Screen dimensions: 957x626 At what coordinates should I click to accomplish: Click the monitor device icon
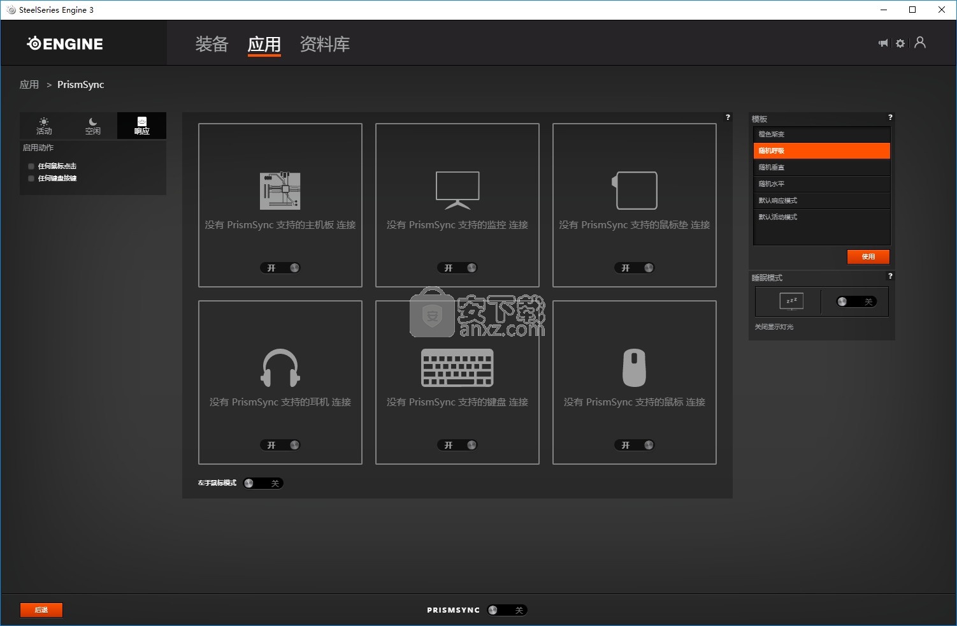(x=457, y=191)
